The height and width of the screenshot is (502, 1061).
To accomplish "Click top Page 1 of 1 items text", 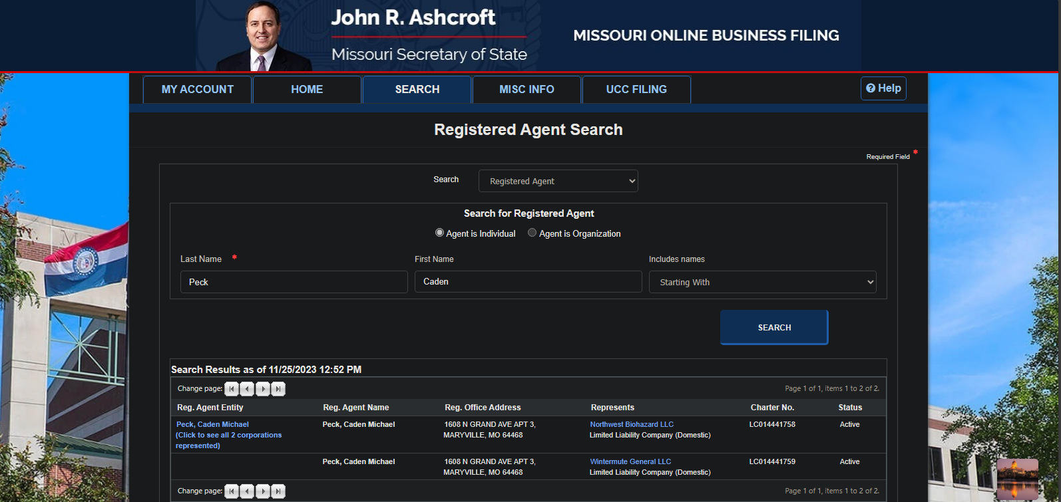I will click(832, 388).
